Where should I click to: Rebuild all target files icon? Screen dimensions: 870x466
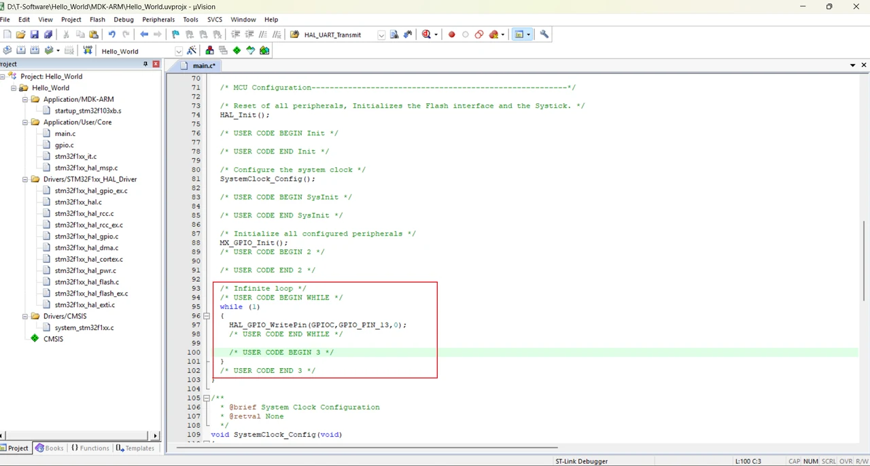[35, 50]
